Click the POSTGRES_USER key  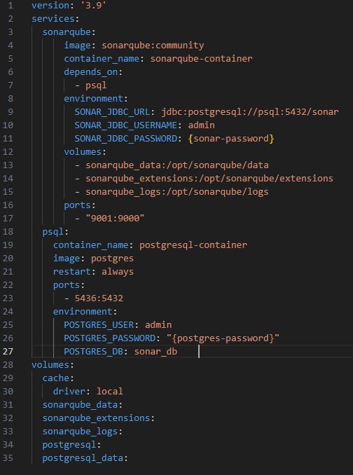click(x=99, y=325)
